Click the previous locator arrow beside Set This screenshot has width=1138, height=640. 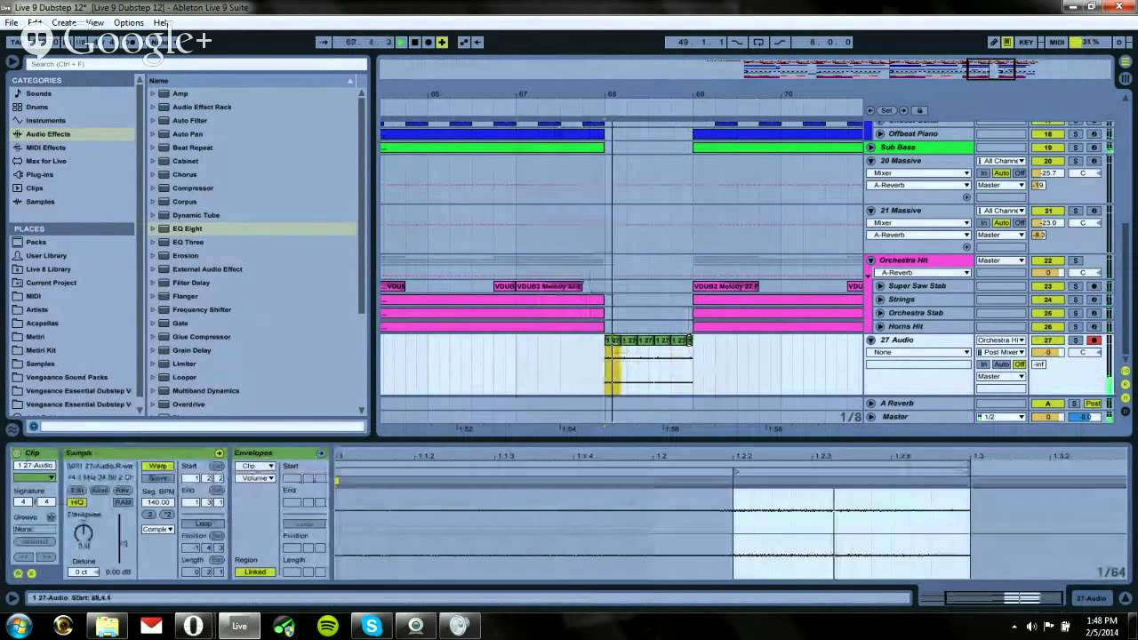870,110
